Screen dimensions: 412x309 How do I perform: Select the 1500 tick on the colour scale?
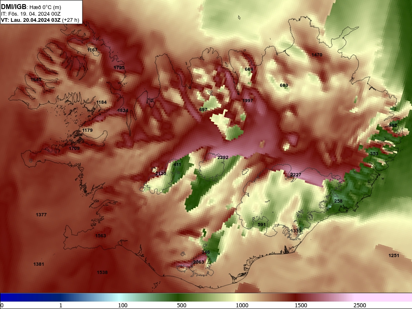(x=301, y=305)
